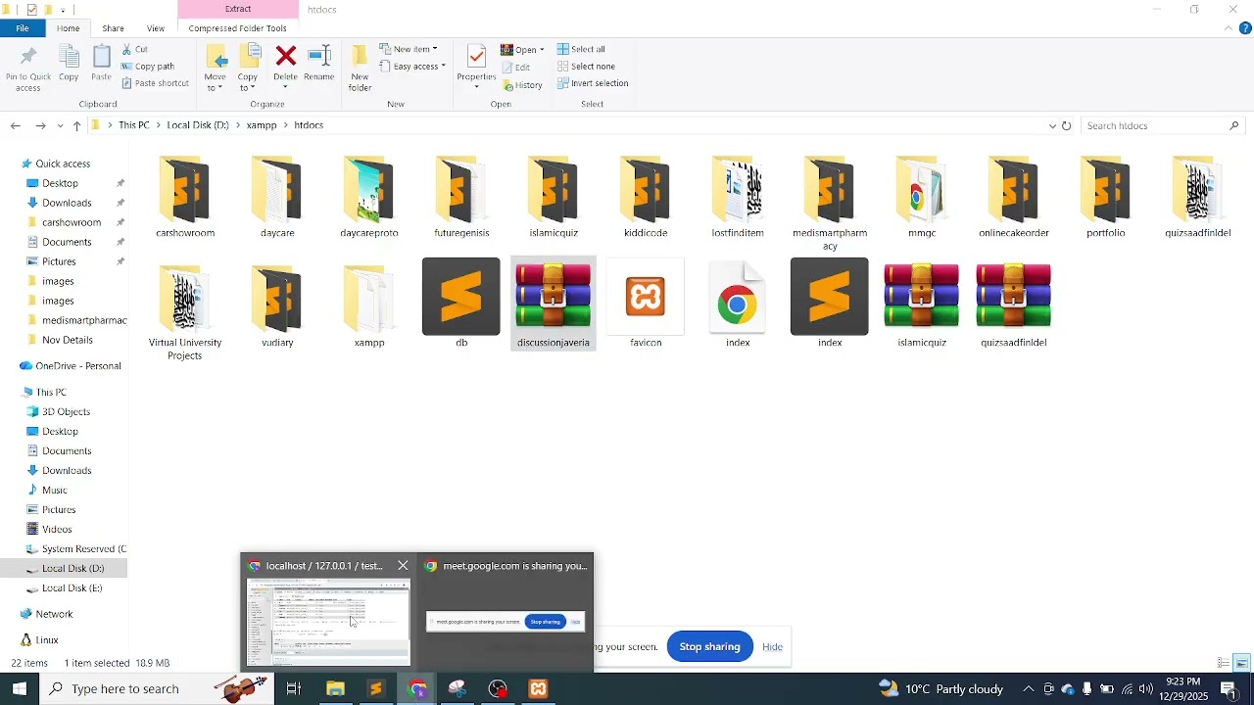This screenshot has height=705, width=1254.
Task: Create a New folder from the ribbon
Action: (361, 69)
